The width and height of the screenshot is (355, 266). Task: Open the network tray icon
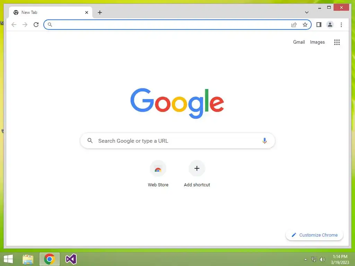click(x=314, y=259)
